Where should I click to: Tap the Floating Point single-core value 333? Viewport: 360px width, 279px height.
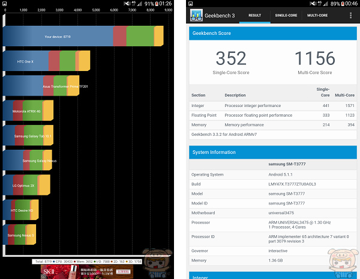pyautogui.click(x=326, y=115)
